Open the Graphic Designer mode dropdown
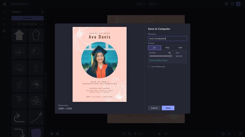The height and width of the screenshot is (137, 245). click(20, 4)
